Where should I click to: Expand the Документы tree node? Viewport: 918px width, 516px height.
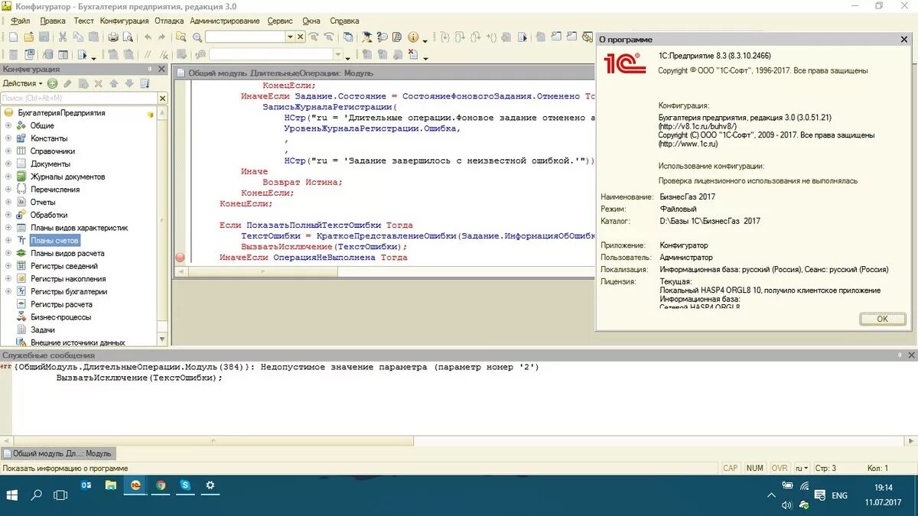tap(8, 164)
